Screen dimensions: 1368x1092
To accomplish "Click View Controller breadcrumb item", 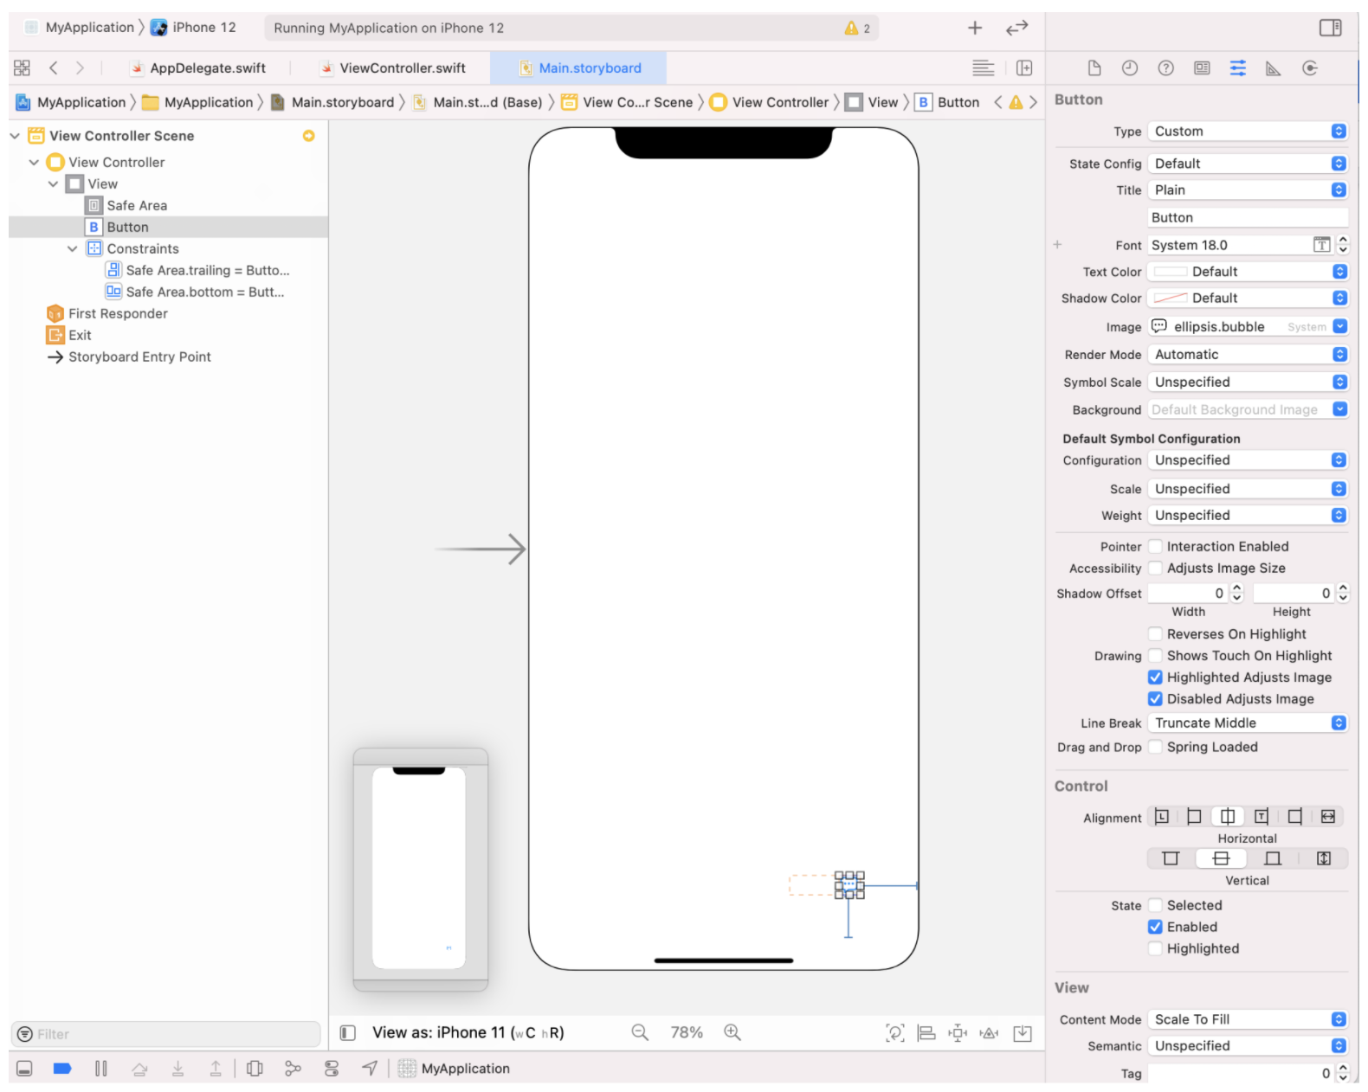I will click(770, 102).
